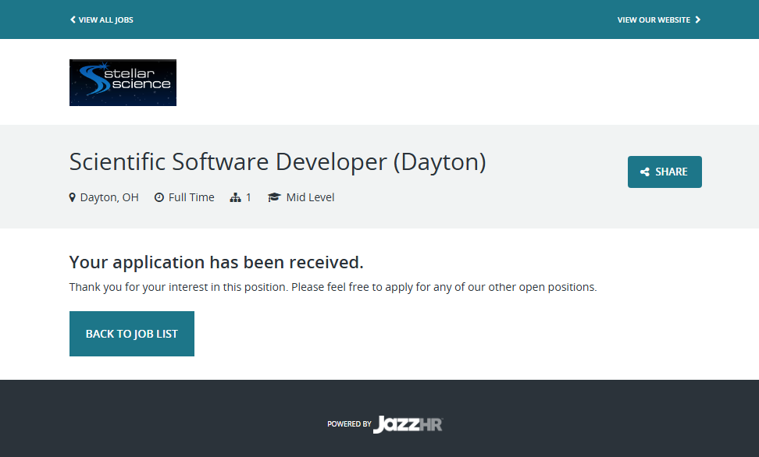This screenshot has height=457, width=759.
Task: Click the graduation cap experience icon
Action: 274,198
